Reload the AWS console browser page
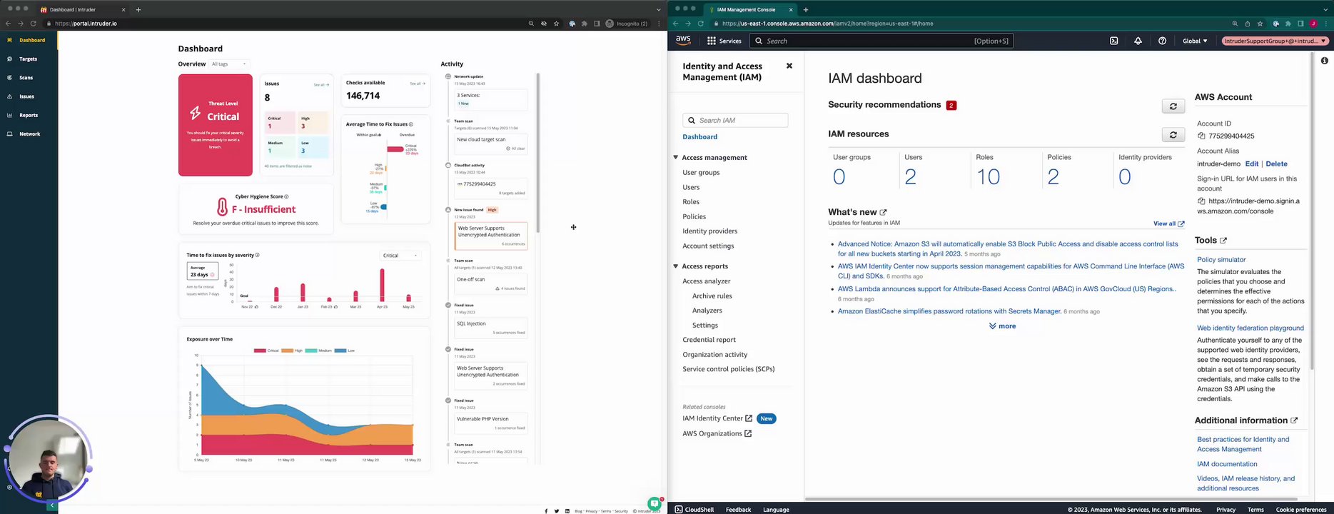Image resolution: width=1334 pixels, height=514 pixels. [700, 24]
